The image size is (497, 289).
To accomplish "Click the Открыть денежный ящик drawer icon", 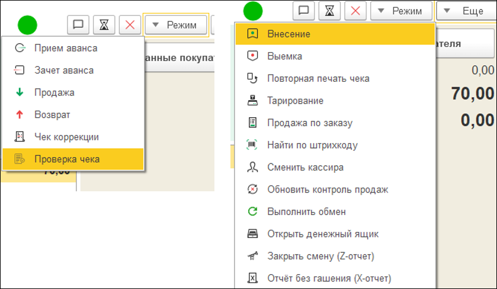I will click(253, 233).
